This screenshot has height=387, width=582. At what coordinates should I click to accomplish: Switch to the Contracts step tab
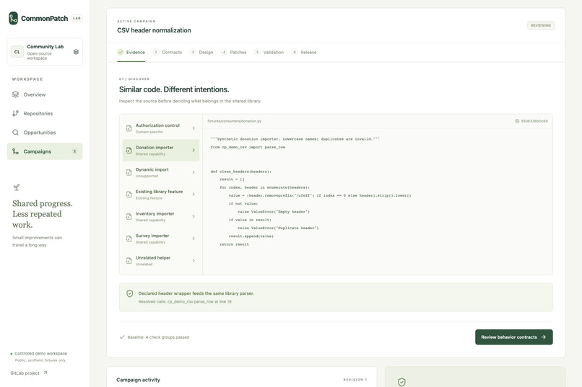168,52
